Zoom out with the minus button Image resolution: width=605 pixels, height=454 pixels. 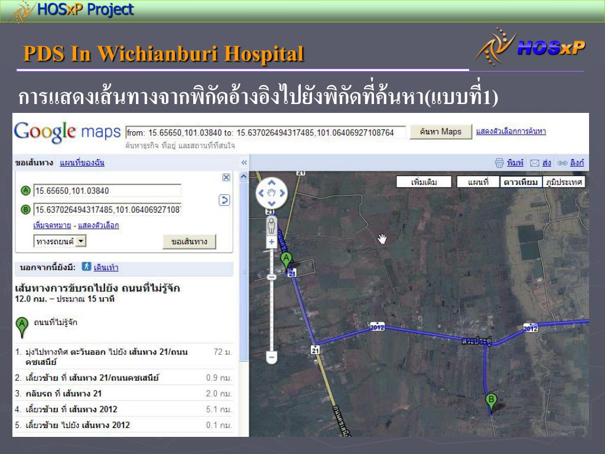click(x=272, y=357)
